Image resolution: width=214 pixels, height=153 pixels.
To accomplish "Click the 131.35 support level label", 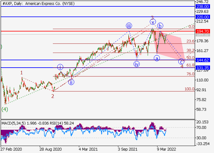I will 204,68.
